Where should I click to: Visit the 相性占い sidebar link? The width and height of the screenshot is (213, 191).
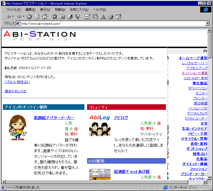(200, 154)
